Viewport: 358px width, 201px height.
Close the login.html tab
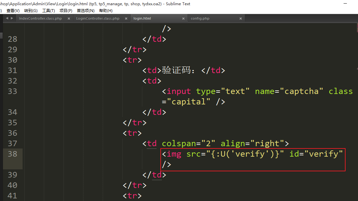click(x=183, y=19)
